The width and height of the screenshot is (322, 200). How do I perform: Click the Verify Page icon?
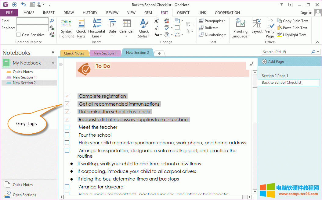[x=270, y=23]
